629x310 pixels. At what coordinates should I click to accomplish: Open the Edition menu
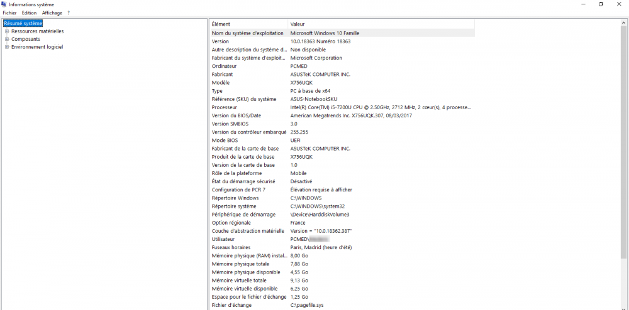point(30,13)
